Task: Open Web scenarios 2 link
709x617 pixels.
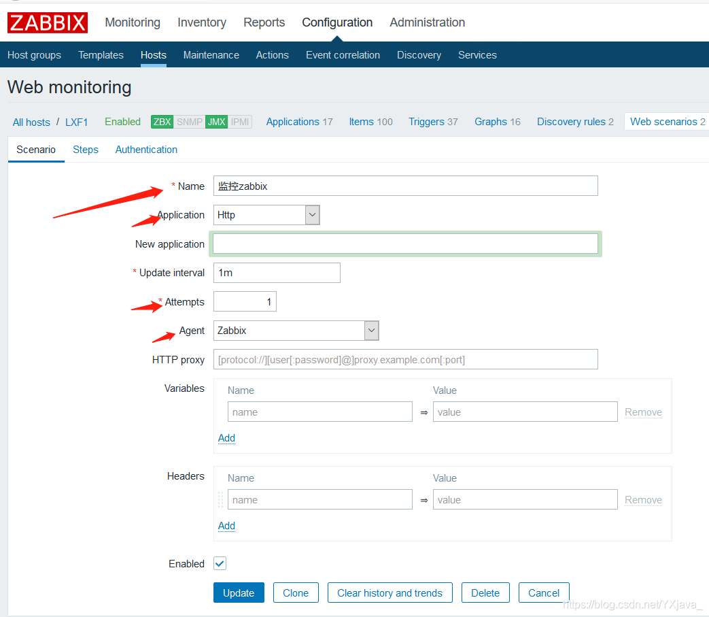Action: (668, 122)
